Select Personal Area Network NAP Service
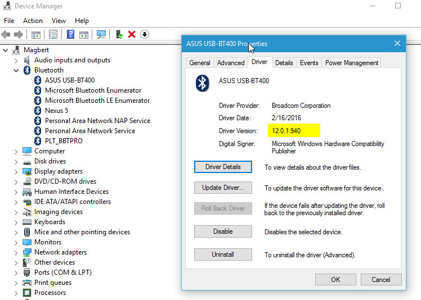 98,121
